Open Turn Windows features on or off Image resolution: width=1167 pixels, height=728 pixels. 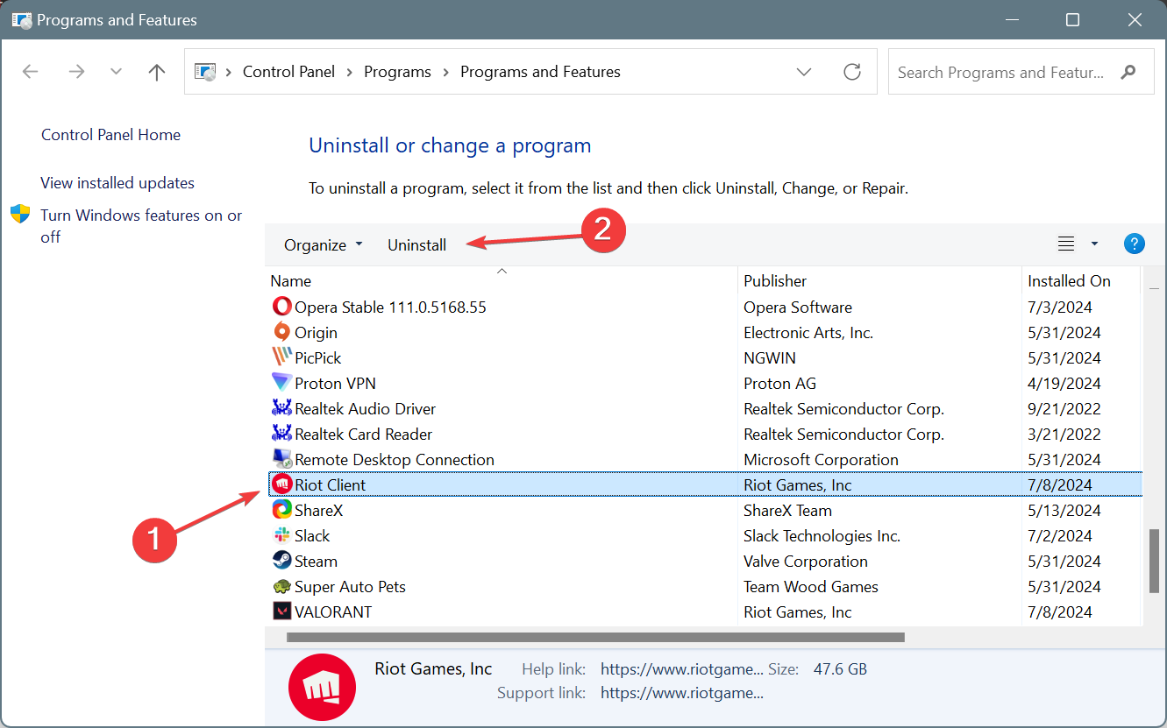(x=141, y=226)
